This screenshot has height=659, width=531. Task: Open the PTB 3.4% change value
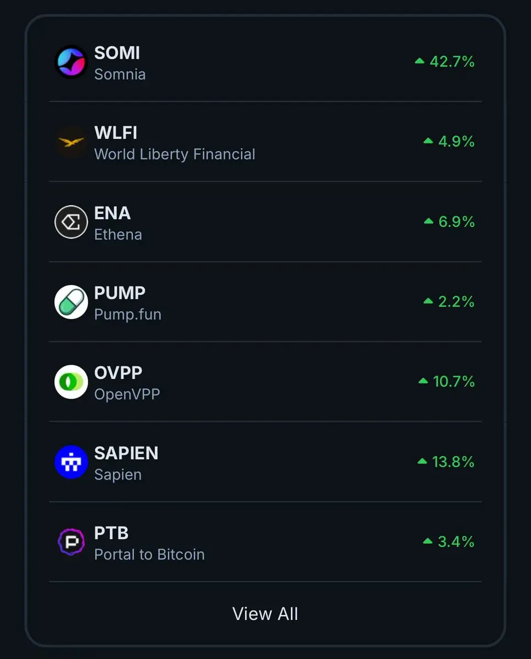click(x=456, y=541)
